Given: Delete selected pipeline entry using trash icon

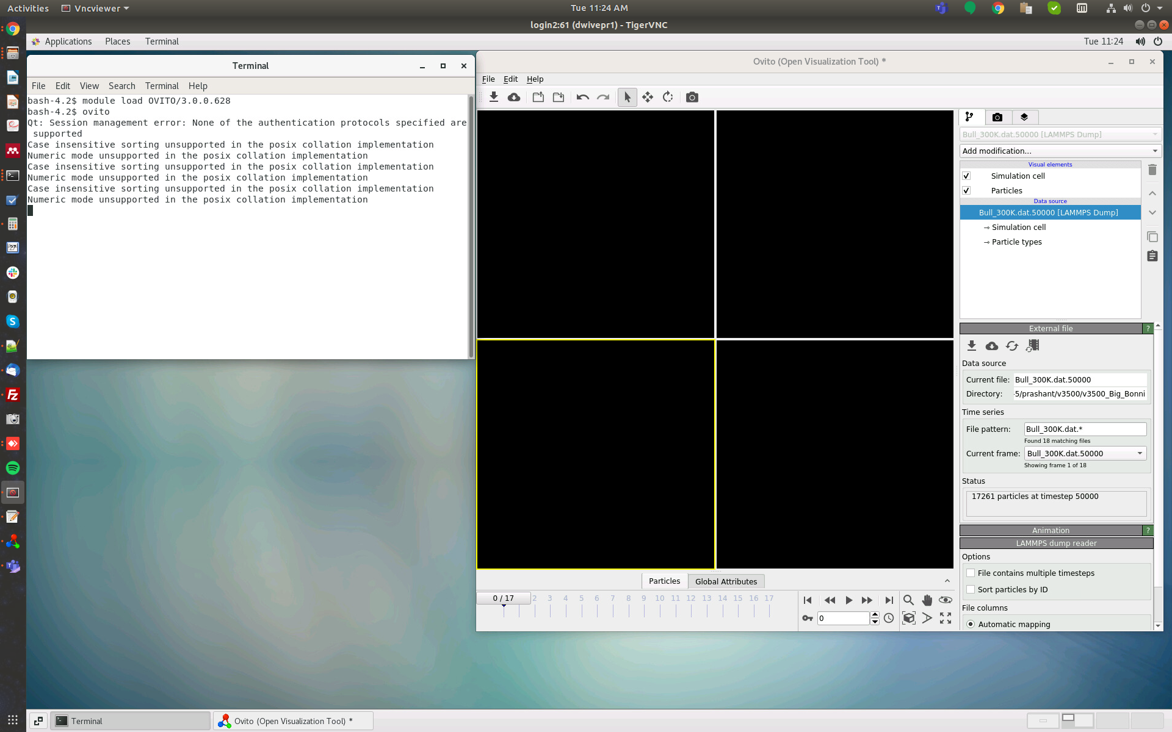Looking at the screenshot, I should tap(1152, 170).
